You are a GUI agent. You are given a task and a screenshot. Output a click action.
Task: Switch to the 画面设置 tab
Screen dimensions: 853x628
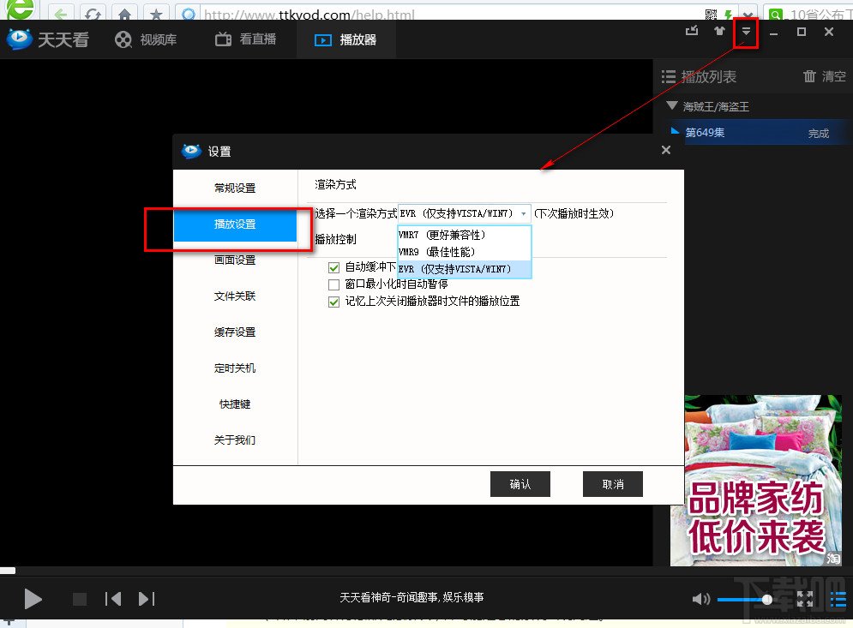point(237,260)
